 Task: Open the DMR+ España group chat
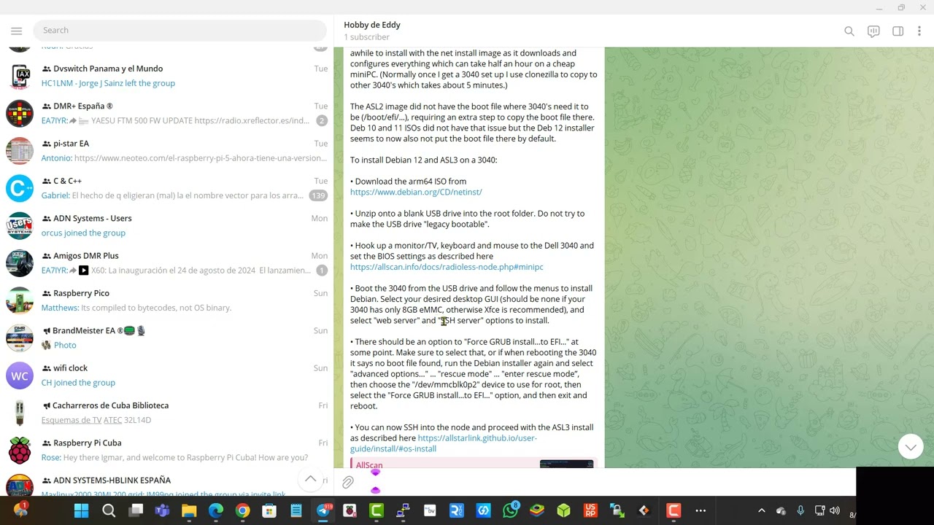167,113
